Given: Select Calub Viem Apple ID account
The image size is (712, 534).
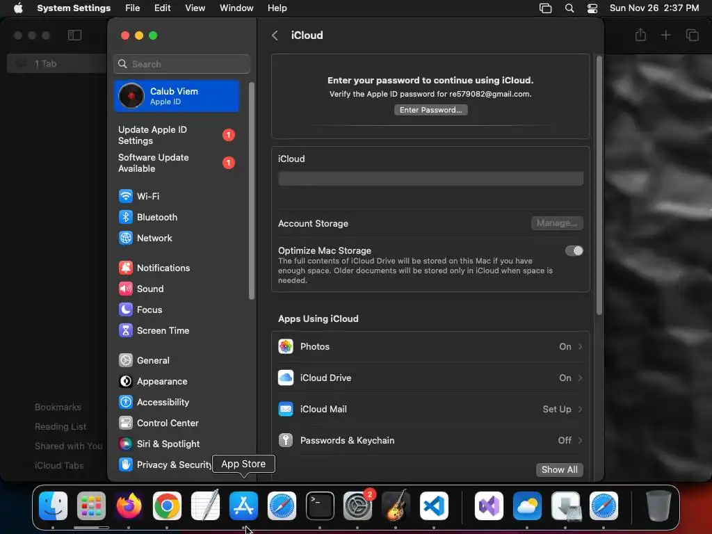Looking at the screenshot, I should [x=176, y=96].
